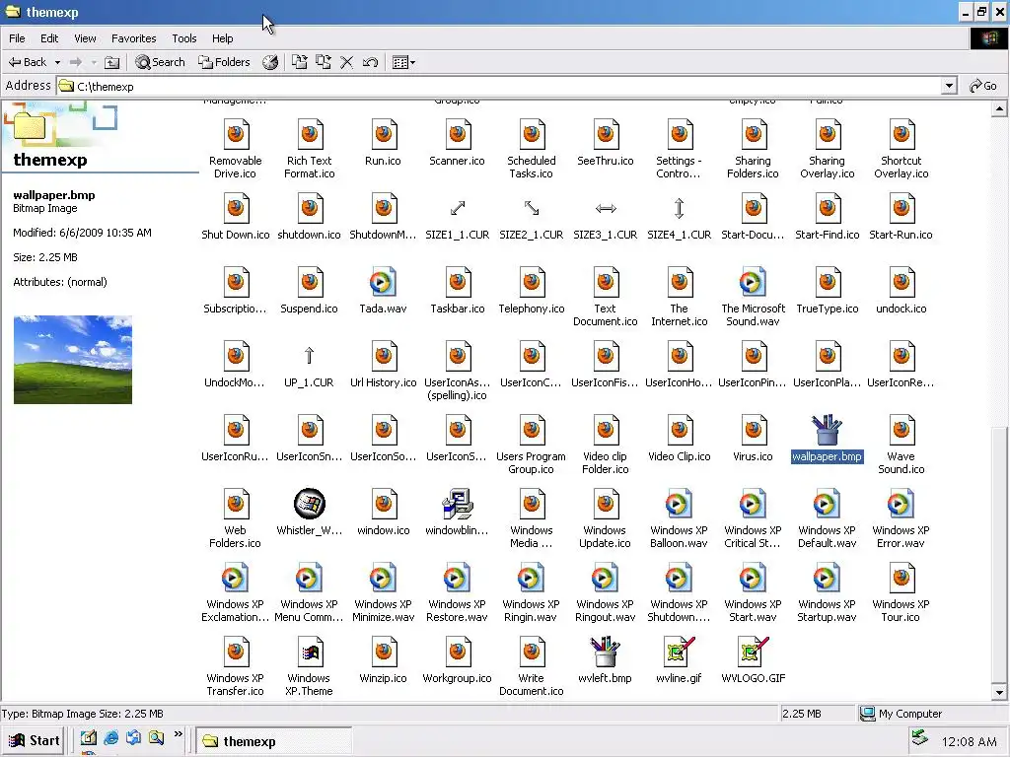1010x757 pixels.
Task: Select the Url History.ico file
Action: [384, 365]
